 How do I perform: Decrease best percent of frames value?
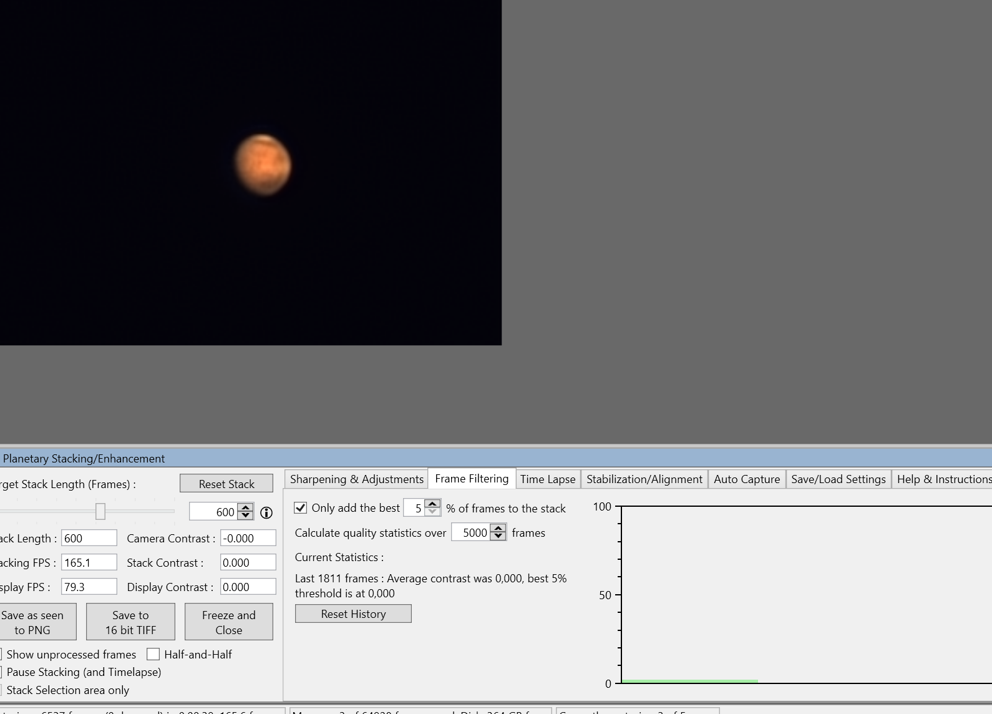pyautogui.click(x=432, y=512)
